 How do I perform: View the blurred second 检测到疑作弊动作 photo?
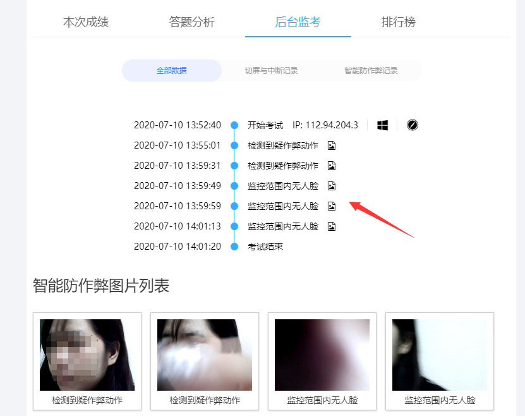coord(205,354)
